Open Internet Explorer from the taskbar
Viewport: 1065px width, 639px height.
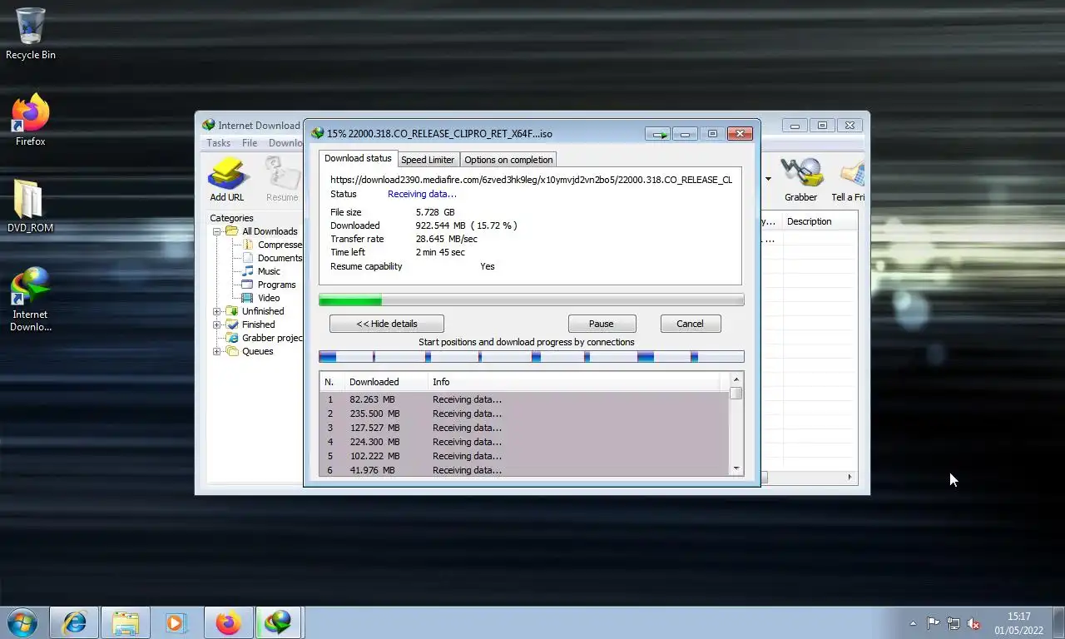[x=75, y=622]
